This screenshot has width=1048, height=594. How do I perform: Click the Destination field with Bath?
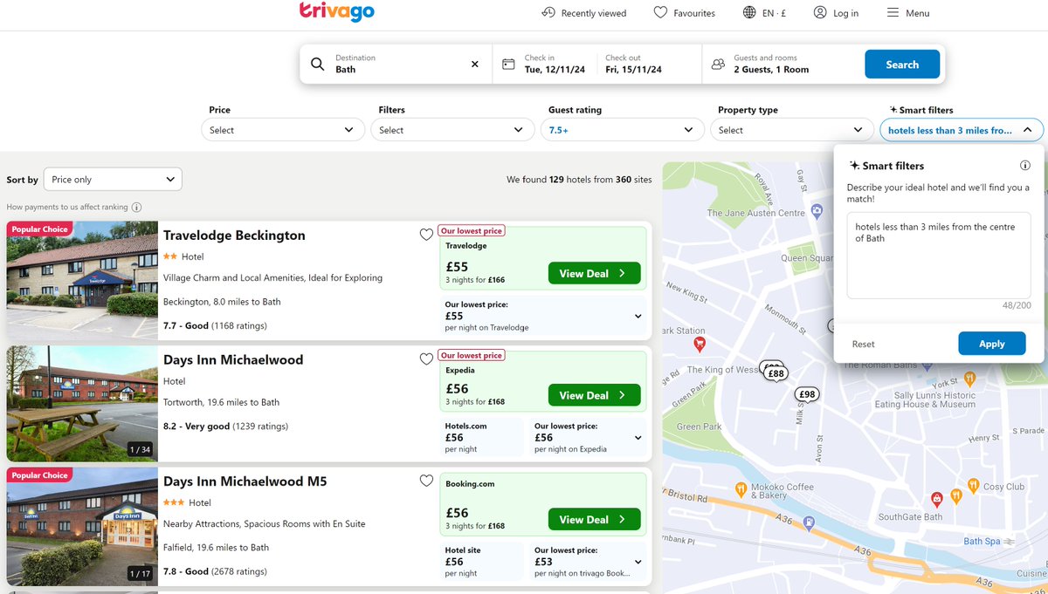tap(396, 64)
